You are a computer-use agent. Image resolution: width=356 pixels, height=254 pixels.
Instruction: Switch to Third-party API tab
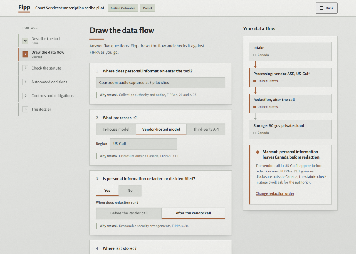click(x=206, y=129)
